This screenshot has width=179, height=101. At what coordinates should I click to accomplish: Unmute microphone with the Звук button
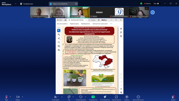click(x=6, y=98)
